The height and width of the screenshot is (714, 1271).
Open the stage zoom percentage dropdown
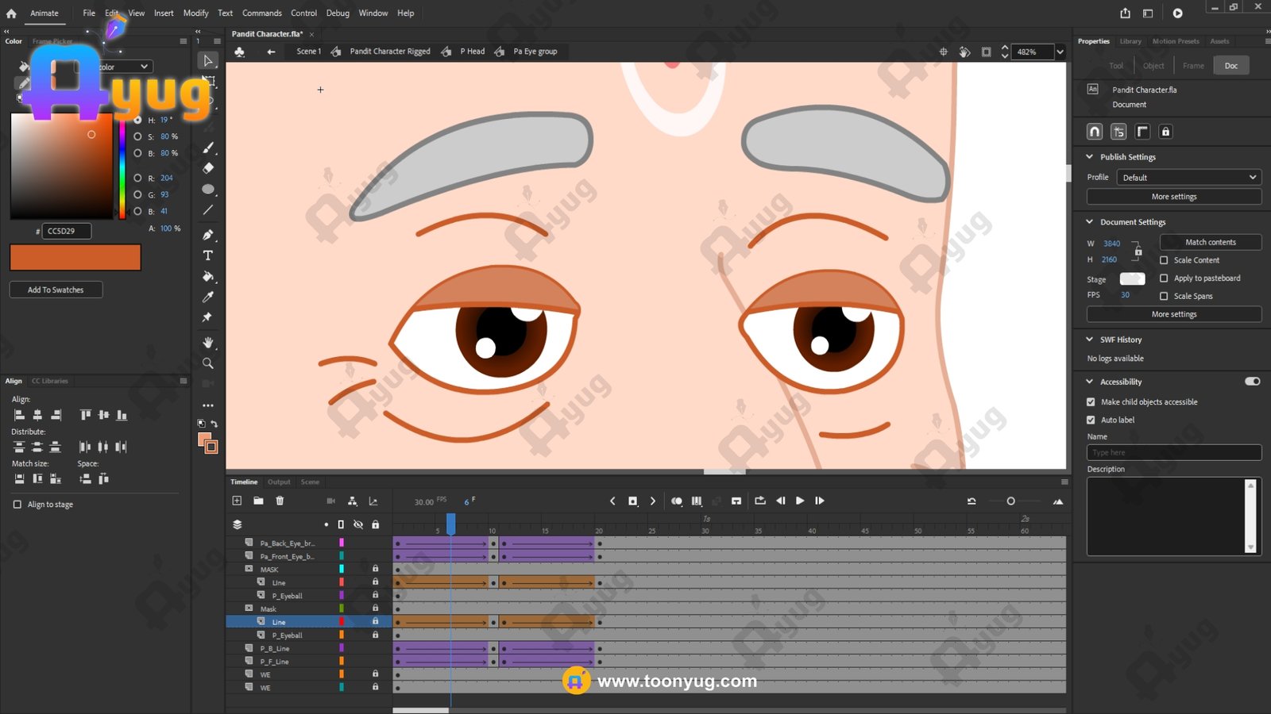[x=1060, y=52]
